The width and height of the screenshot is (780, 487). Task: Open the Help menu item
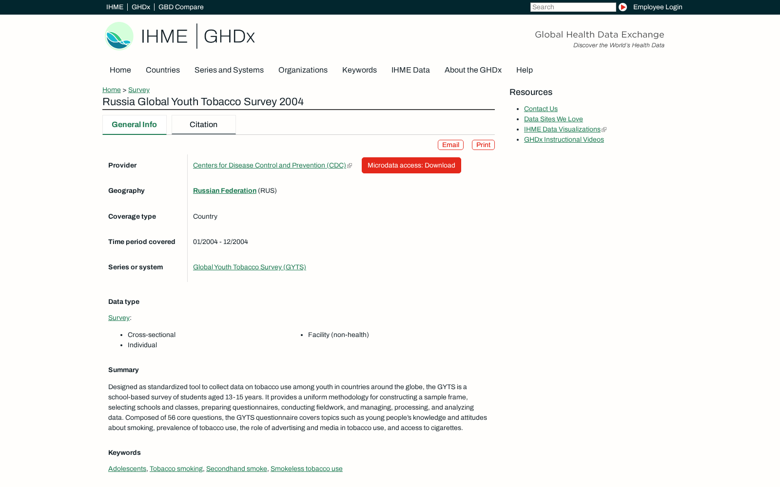point(525,70)
